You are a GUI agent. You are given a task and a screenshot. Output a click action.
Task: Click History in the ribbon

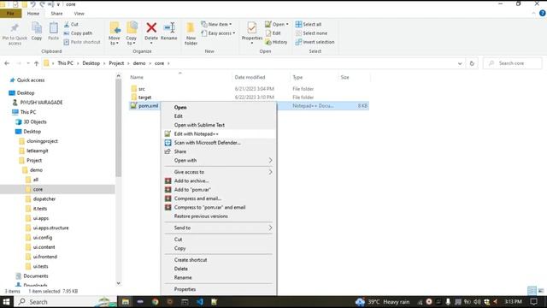(276, 42)
